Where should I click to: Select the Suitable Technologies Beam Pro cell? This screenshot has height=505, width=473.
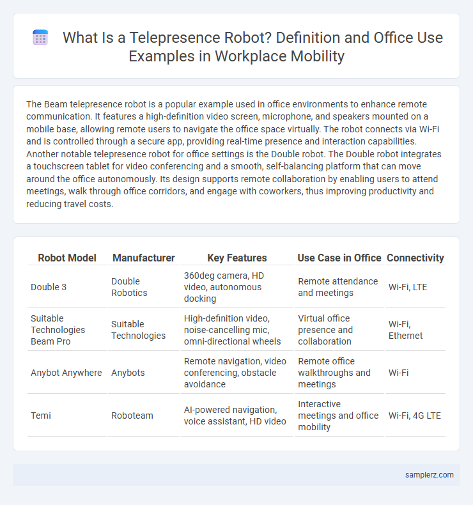point(67,329)
